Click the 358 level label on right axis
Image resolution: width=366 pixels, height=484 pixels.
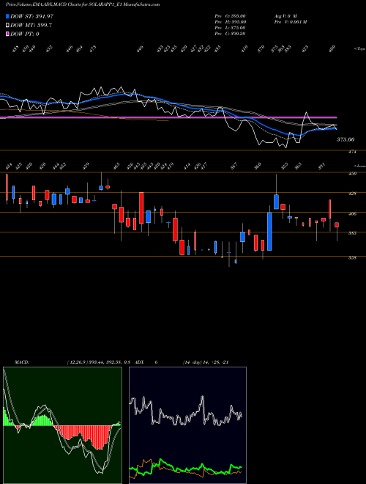point(352,257)
